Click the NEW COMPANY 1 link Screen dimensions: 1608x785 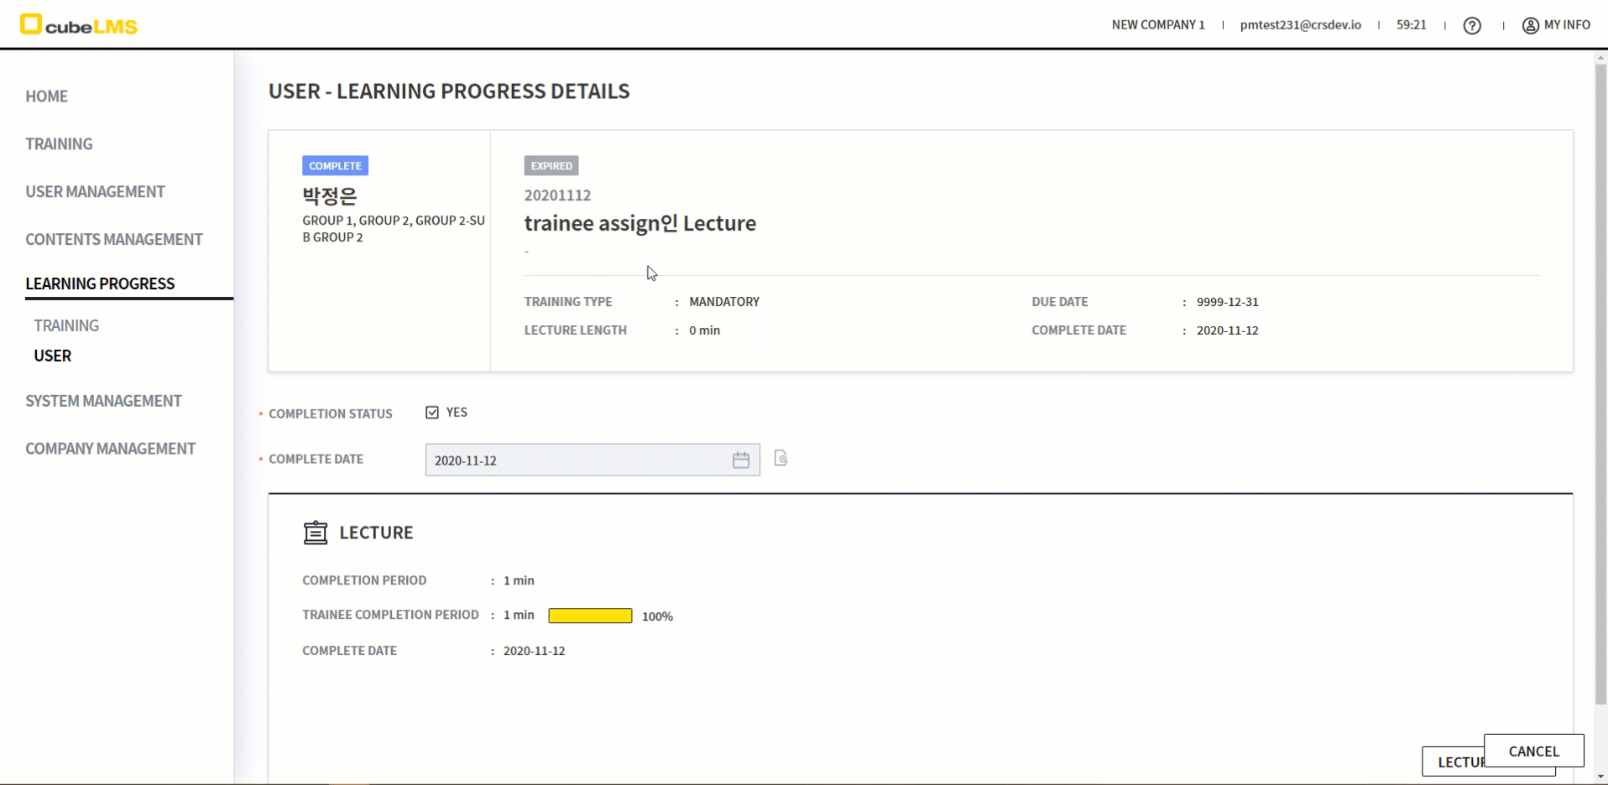1157,25
